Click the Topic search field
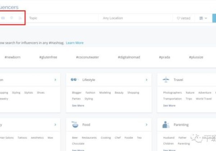Viewport: 216px width, 151px height. point(61,18)
